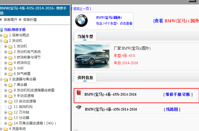Click document icon of 11 换挡机构

point(10,107)
